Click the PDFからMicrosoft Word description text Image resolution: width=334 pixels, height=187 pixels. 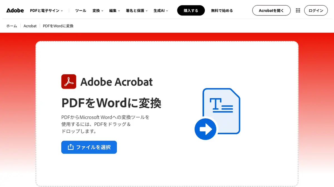click(105, 124)
